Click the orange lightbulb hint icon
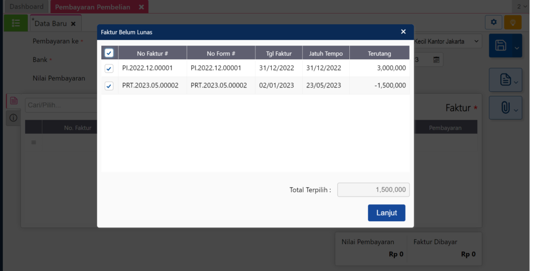The width and height of the screenshot is (537, 271). [x=512, y=22]
